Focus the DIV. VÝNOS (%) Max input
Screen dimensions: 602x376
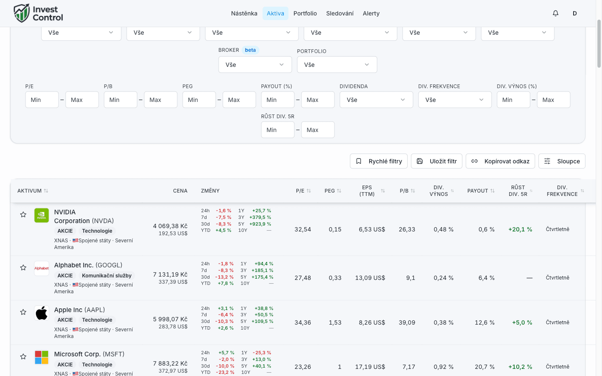(x=554, y=100)
